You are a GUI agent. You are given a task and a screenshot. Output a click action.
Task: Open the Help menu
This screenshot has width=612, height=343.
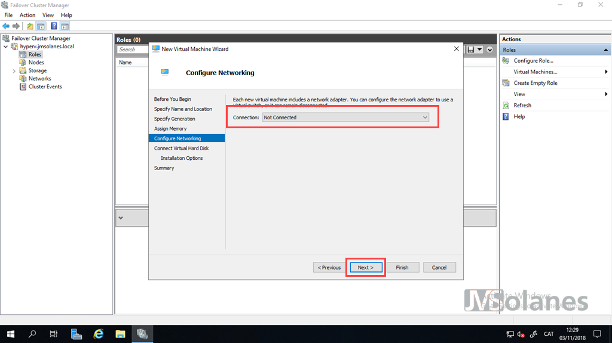(x=66, y=15)
